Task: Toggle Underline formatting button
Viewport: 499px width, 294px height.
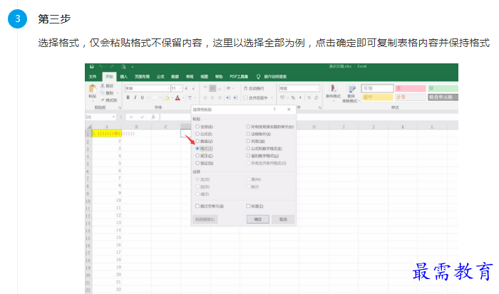Action: point(143,98)
